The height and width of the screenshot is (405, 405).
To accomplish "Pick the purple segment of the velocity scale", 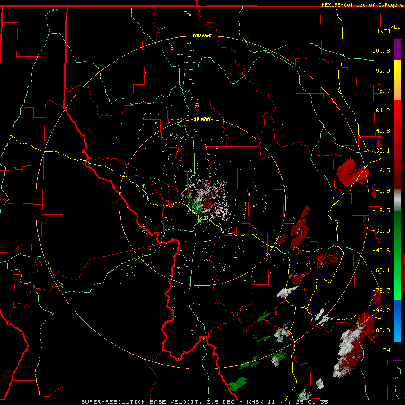I will 397,50.
